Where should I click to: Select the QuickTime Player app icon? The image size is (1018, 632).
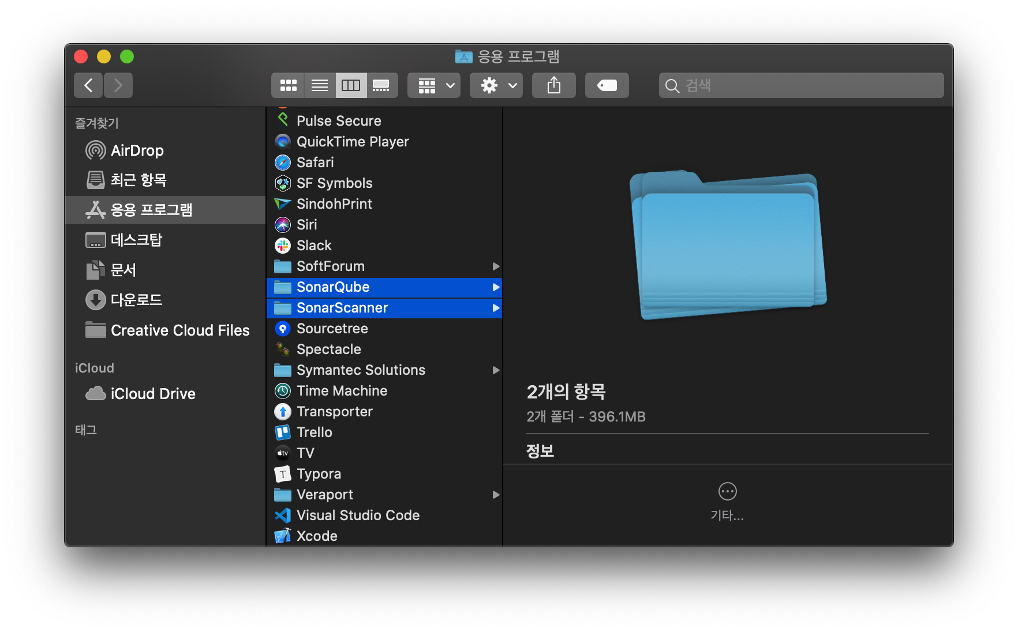(x=283, y=141)
